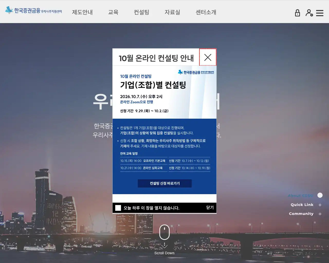Check '오늘 하루 이 창을 열지 않습니다' checkbox
This screenshot has width=329, height=263.
click(x=118, y=208)
